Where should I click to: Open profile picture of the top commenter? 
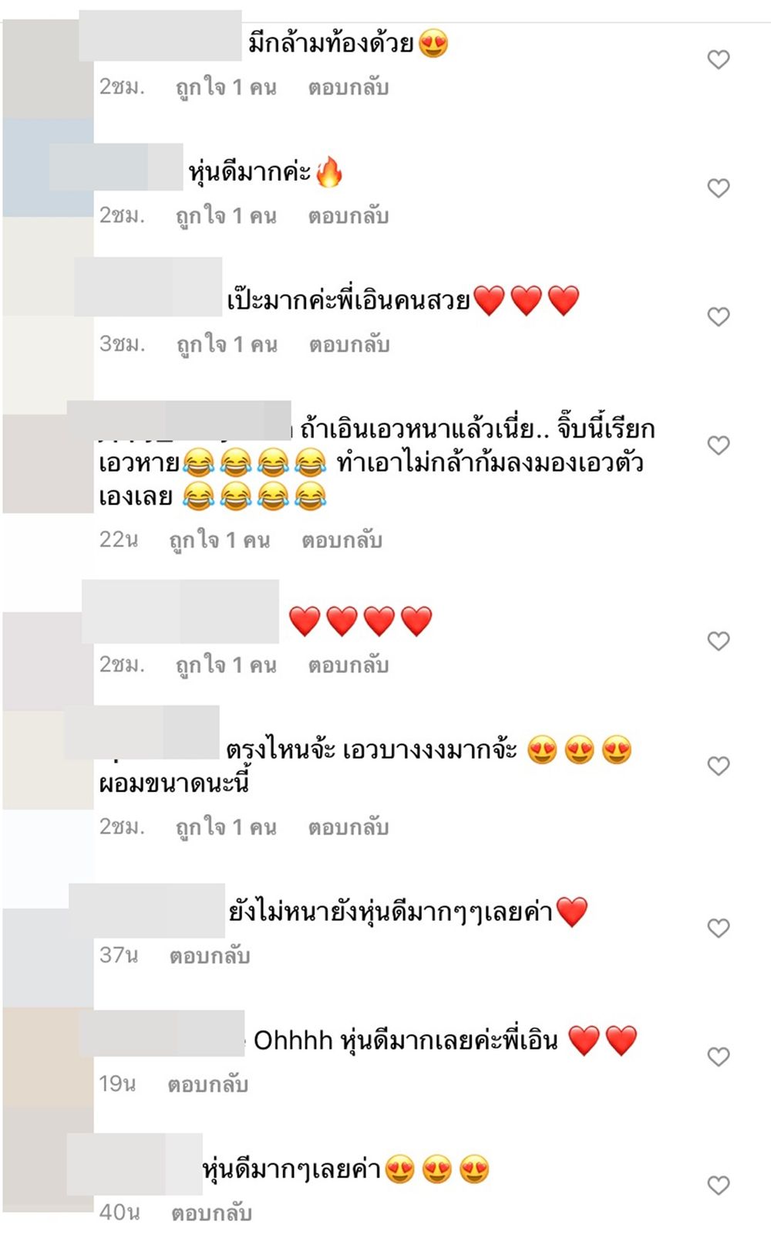coord(48,69)
